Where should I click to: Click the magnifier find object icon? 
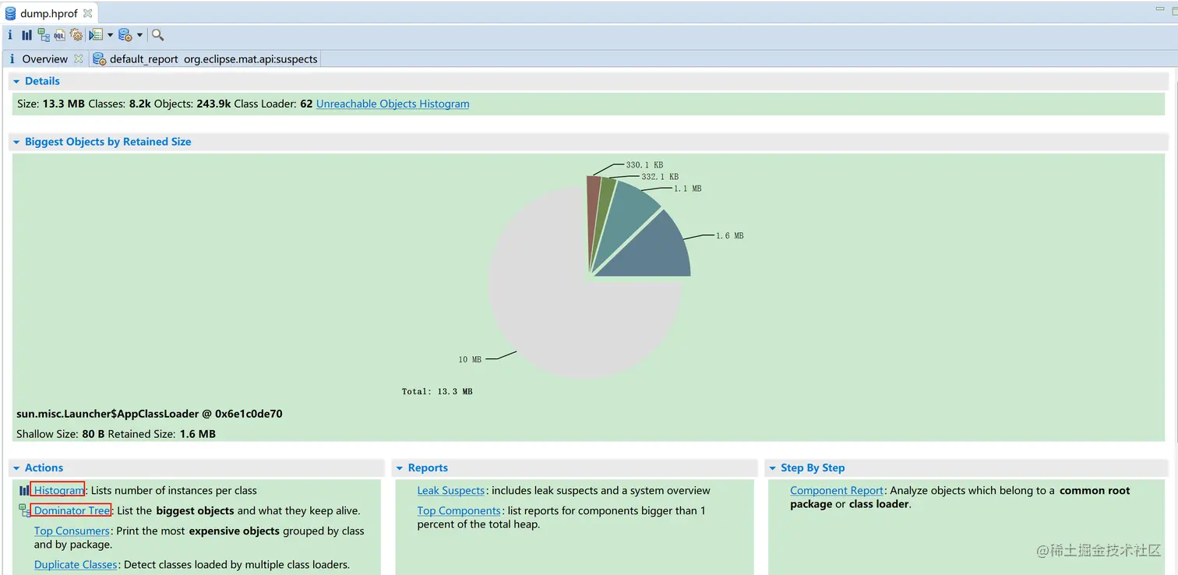coord(157,35)
